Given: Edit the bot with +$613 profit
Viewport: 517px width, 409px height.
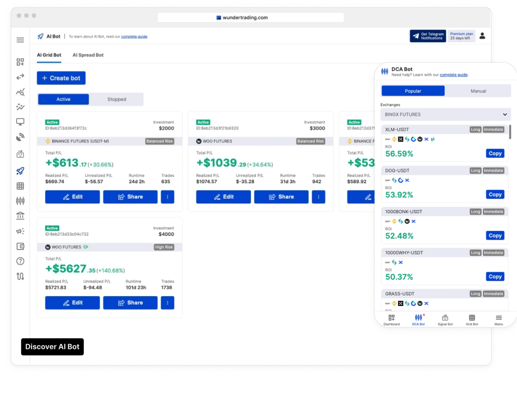Looking at the screenshot, I should (73, 197).
